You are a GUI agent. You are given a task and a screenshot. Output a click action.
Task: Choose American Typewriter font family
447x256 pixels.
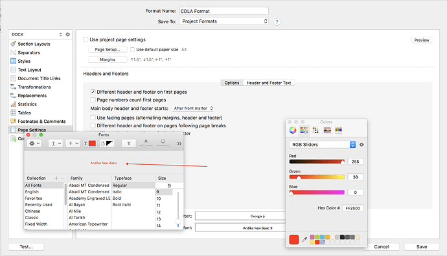(x=88, y=224)
